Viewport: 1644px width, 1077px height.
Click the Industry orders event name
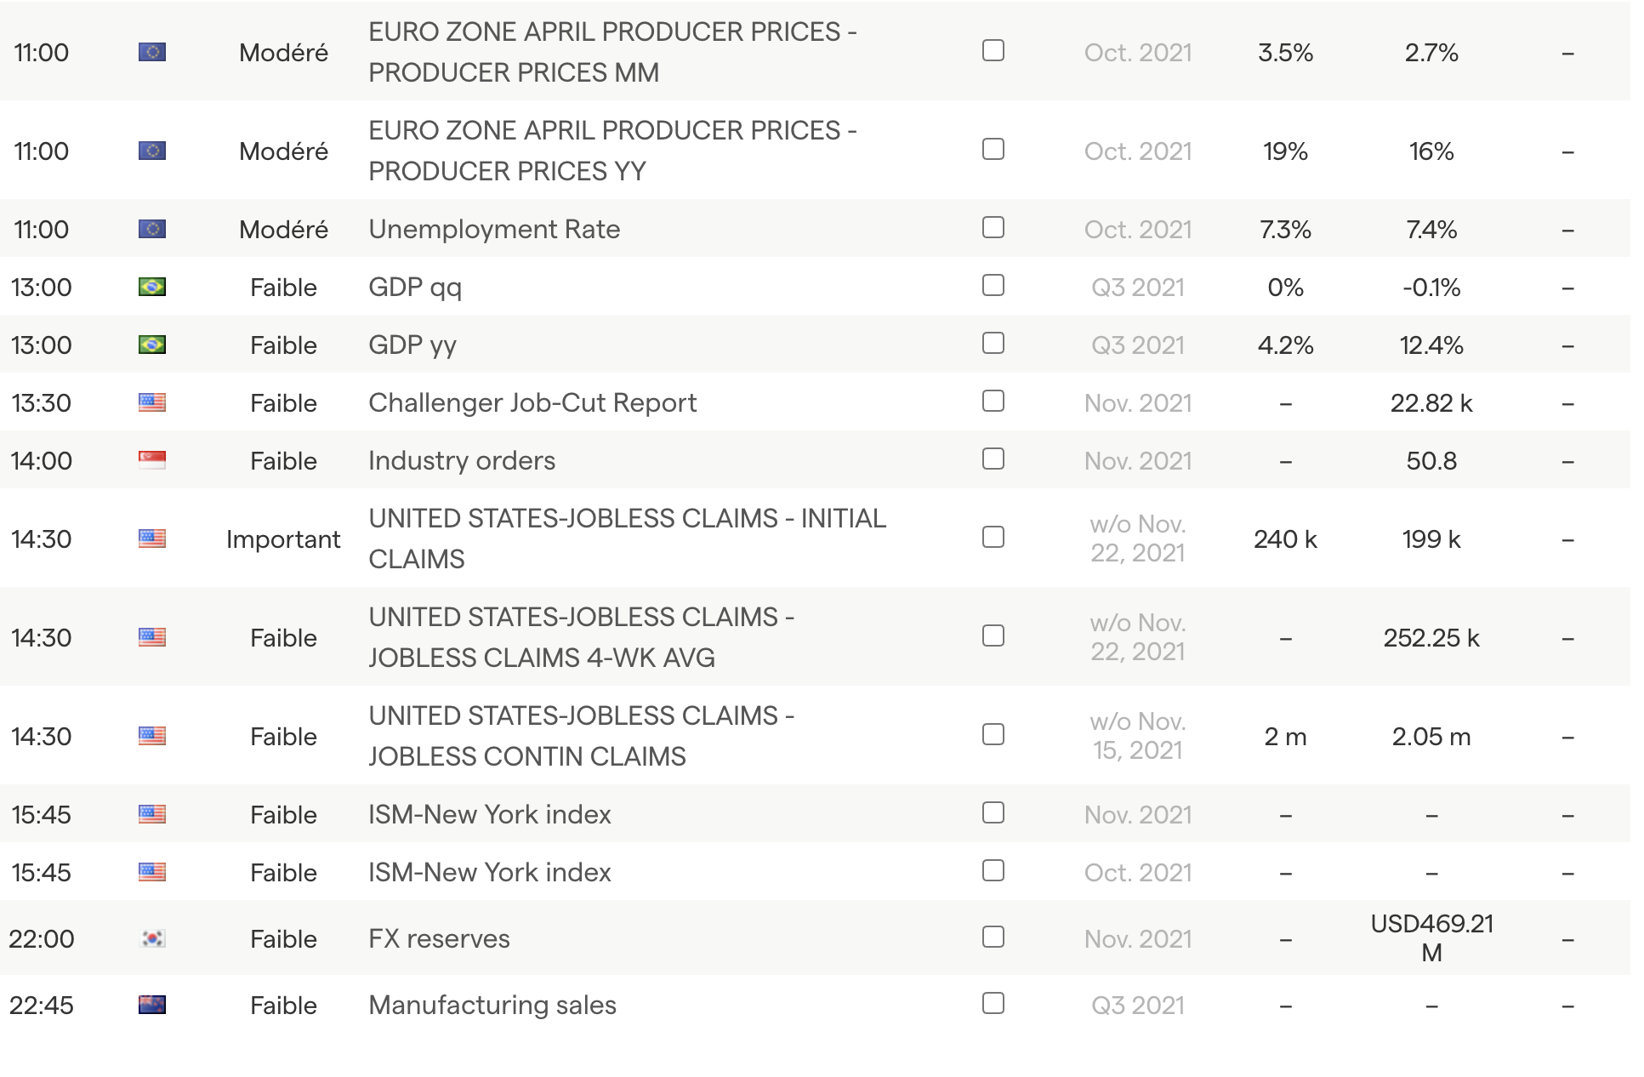tap(462, 460)
